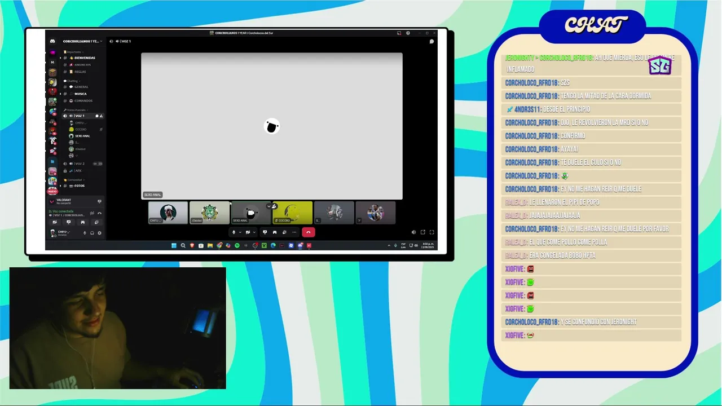722x406 pixels.
Task: Open Discord home direct messages icon
Action: 52,41
